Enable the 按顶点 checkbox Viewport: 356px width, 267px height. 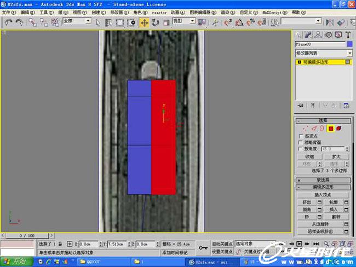point(301,136)
